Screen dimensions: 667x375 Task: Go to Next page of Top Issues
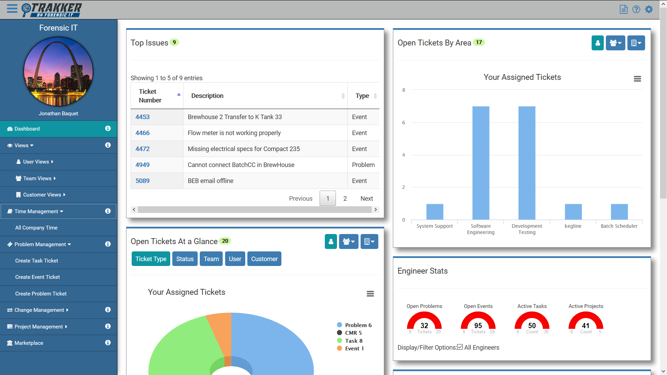pos(367,199)
